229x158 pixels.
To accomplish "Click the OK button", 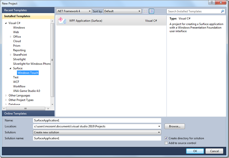I will click(x=195, y=151).
